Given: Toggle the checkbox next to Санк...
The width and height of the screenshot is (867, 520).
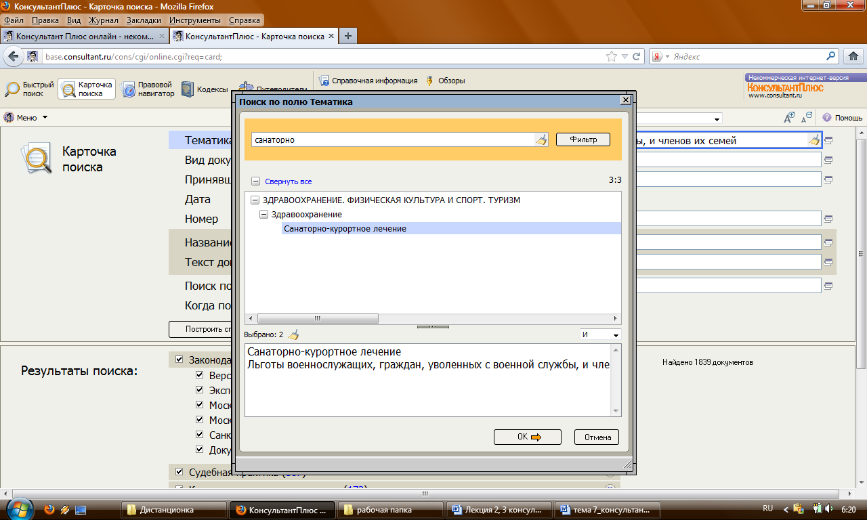Looking at the screenshot, I should [199, 434].
